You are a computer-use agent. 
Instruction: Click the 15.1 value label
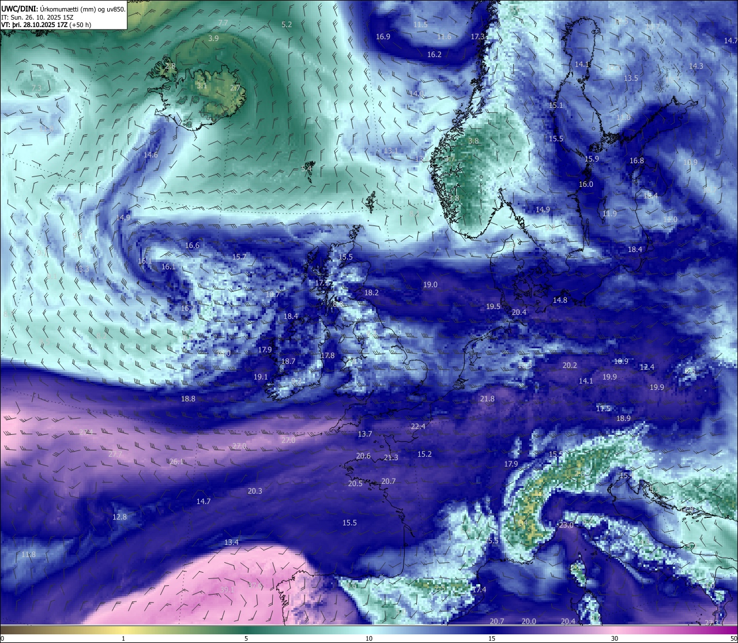[556, 106]
